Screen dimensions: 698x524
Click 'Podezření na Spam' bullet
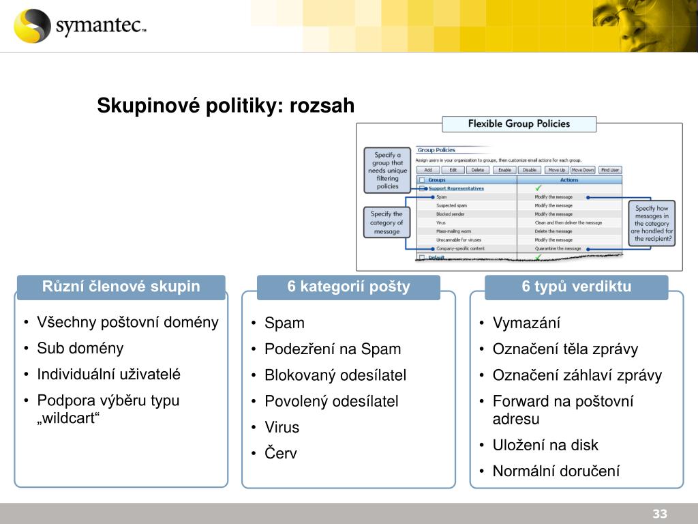click(x=333, y=349)
